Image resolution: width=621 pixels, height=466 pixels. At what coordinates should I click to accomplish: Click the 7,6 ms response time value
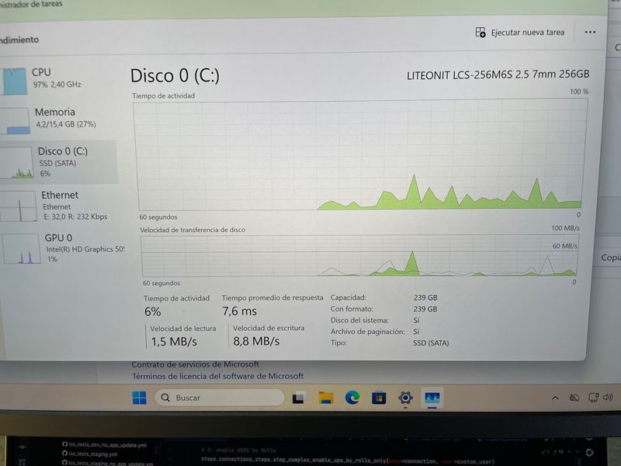239,311
